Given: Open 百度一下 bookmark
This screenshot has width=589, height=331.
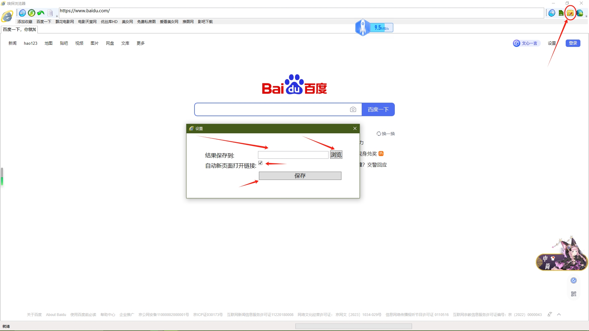Looking at the screenshot, I should click(44, 21).
